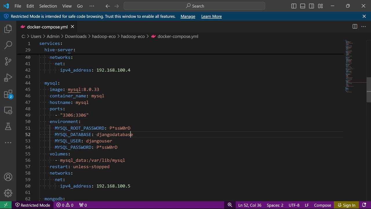Screen dimensions: 371x209
Task: Click docker-compose.yml in the breadcrumb
Action: click(x=178, y=36)
